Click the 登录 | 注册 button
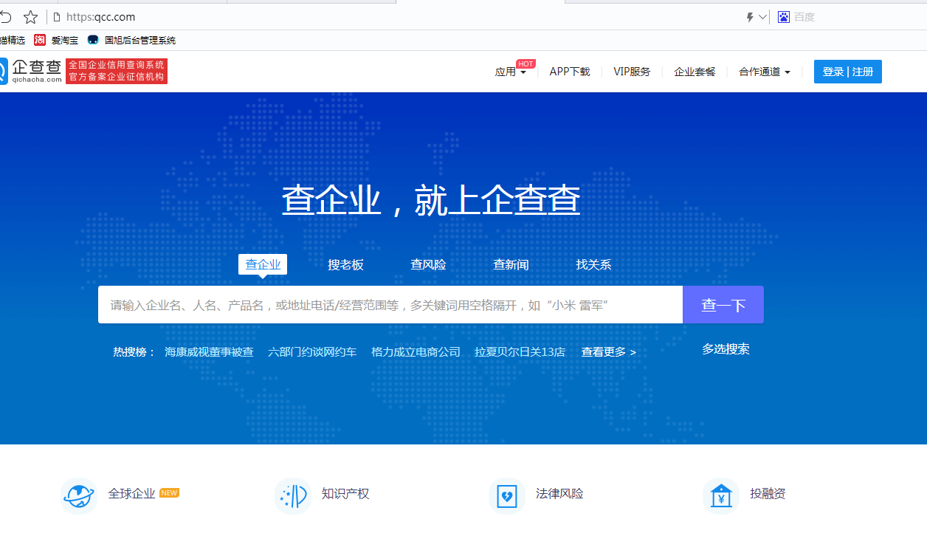 pyautogui.click(x=848, y=72)
